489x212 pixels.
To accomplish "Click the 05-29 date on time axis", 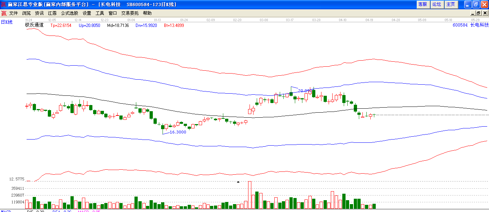I will pyautogui.click(x=476, y=20).
